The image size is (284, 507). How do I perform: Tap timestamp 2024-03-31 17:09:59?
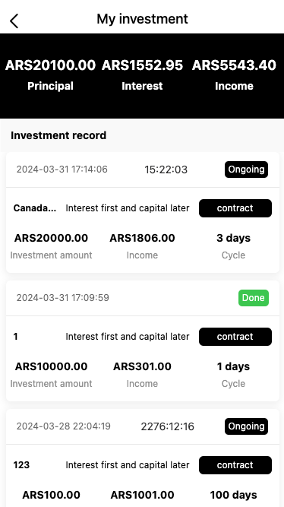point(63,298)
